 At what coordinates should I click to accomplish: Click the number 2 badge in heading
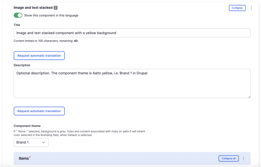56,8
